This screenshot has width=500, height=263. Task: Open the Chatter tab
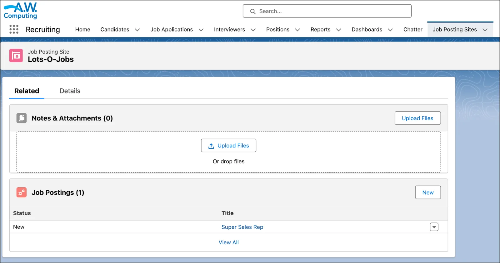[413, 29]
